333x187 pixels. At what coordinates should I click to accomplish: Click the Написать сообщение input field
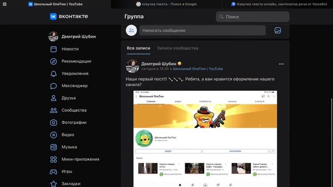[x=202, y=30]
